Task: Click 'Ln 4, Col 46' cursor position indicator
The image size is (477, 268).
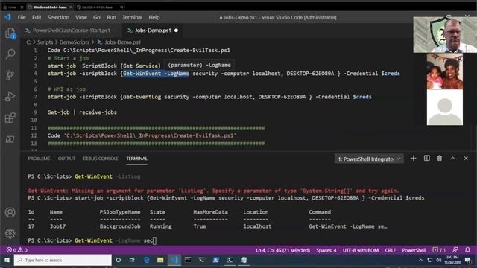Action: pyautogui.click(x=282, y=250)
